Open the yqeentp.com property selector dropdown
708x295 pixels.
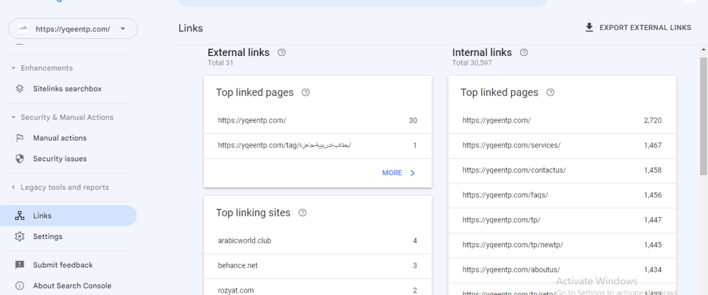[73, 28]
